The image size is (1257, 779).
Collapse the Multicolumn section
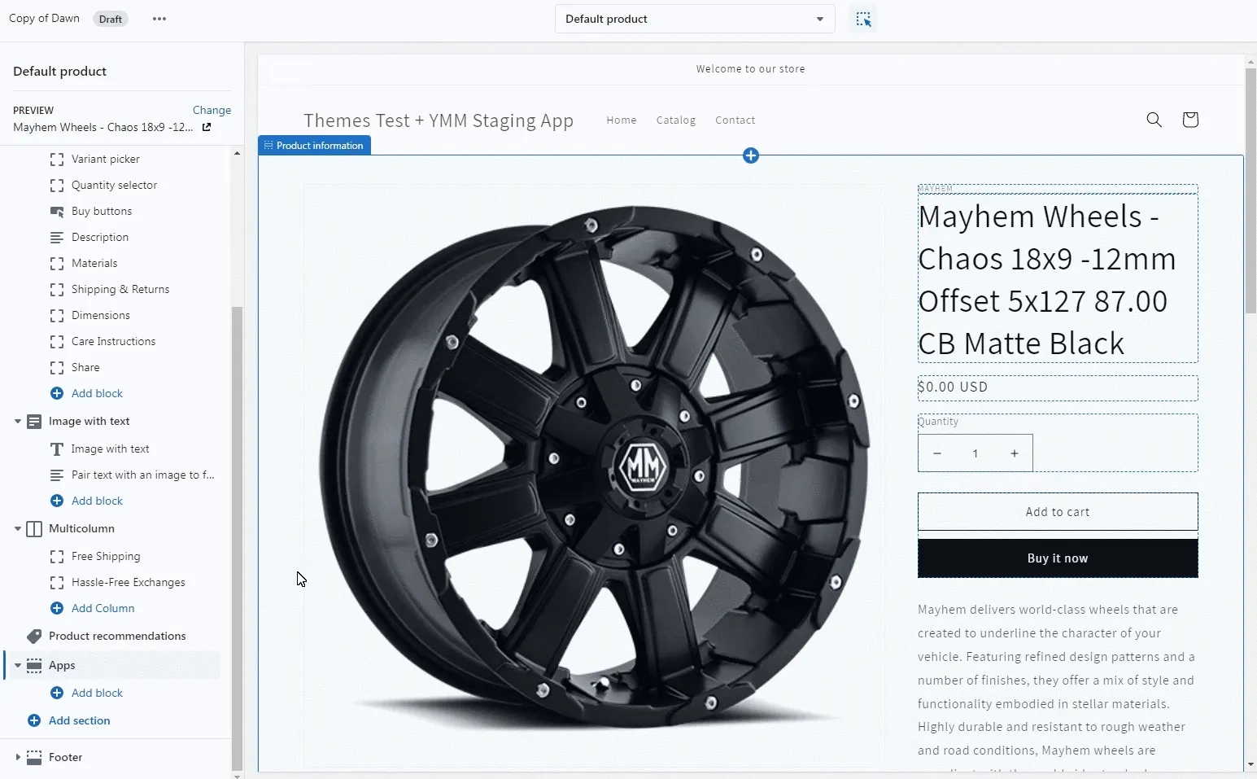(x=18, y=529)
